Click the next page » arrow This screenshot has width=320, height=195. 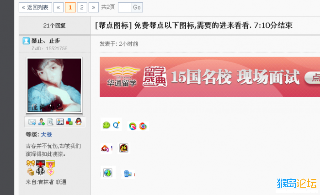pyautogui.click(x=93, y=8)
